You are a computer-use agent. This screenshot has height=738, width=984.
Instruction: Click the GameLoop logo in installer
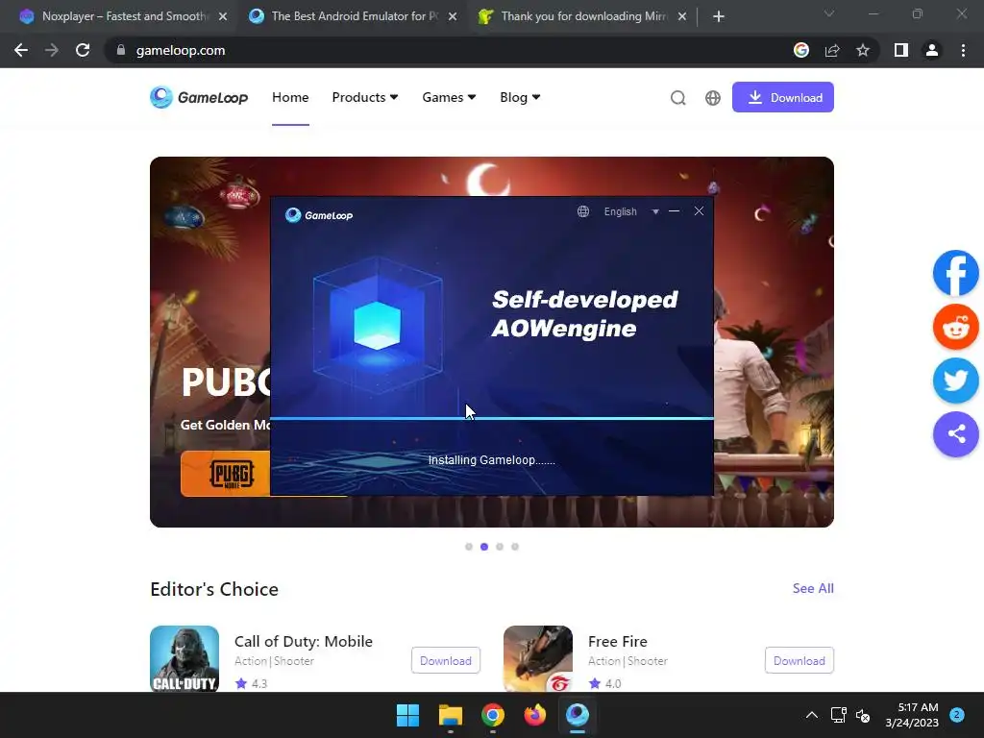319,215
